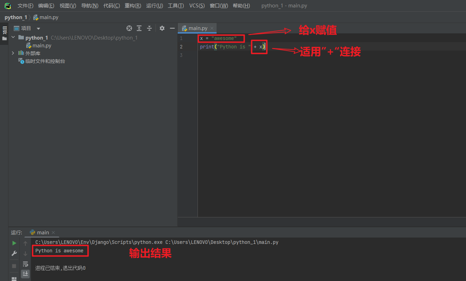
Task: Close the main run tab
Action: [x=53, y=232]
